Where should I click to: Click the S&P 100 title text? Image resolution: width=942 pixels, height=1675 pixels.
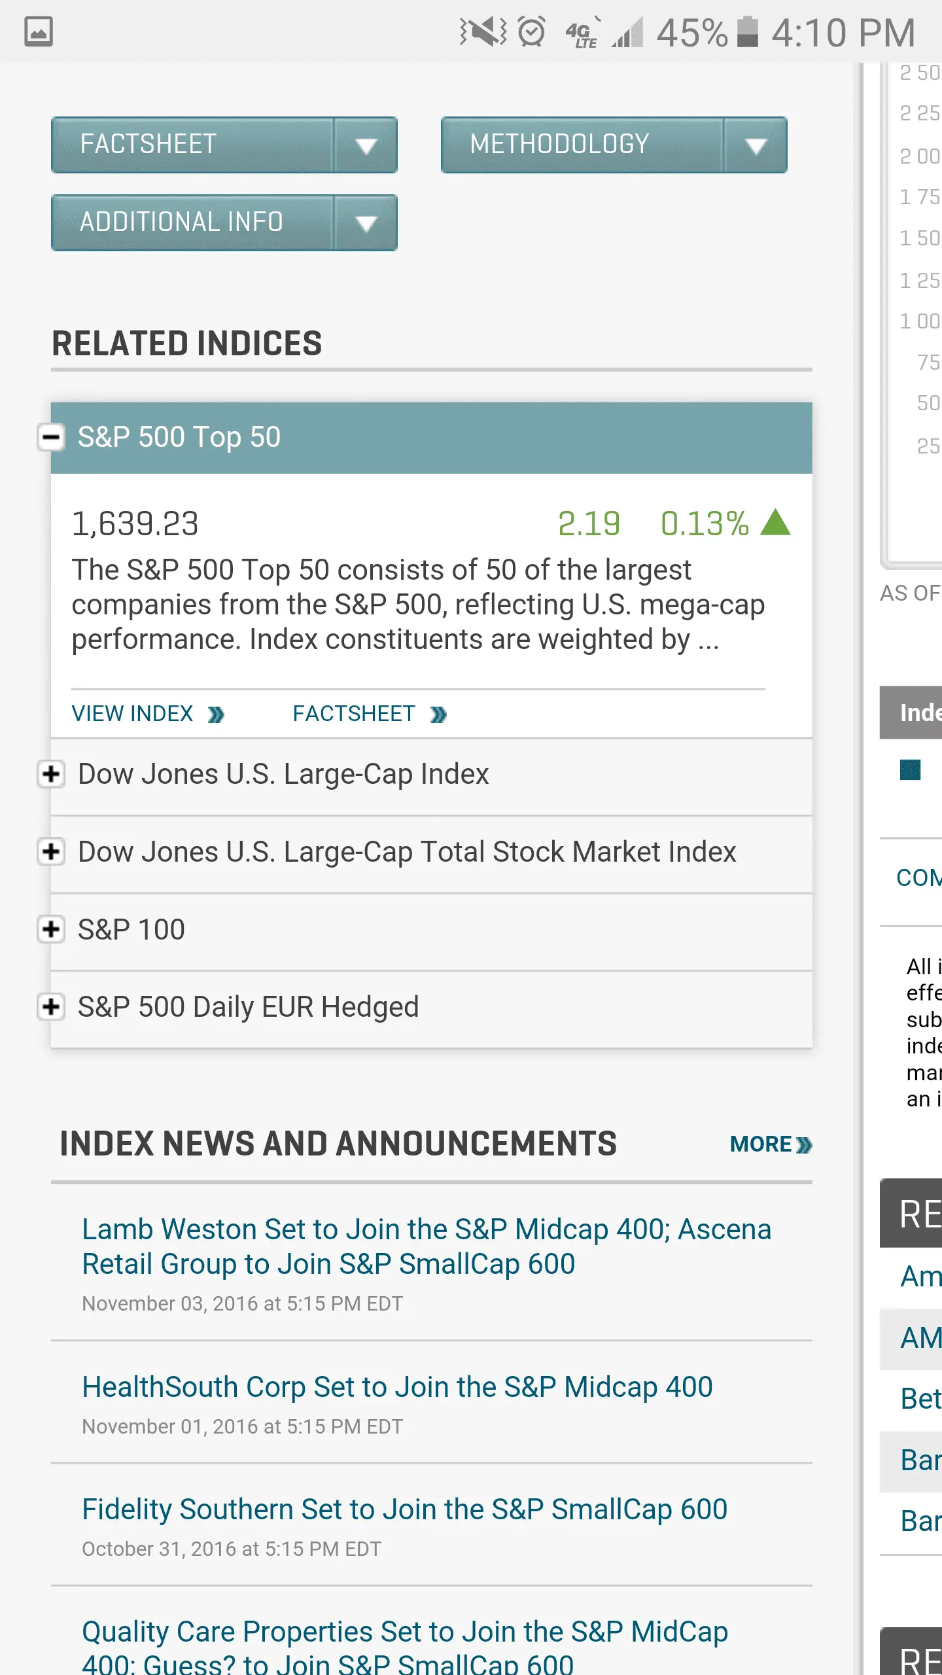pyautogui.click(x=131, y=930)
